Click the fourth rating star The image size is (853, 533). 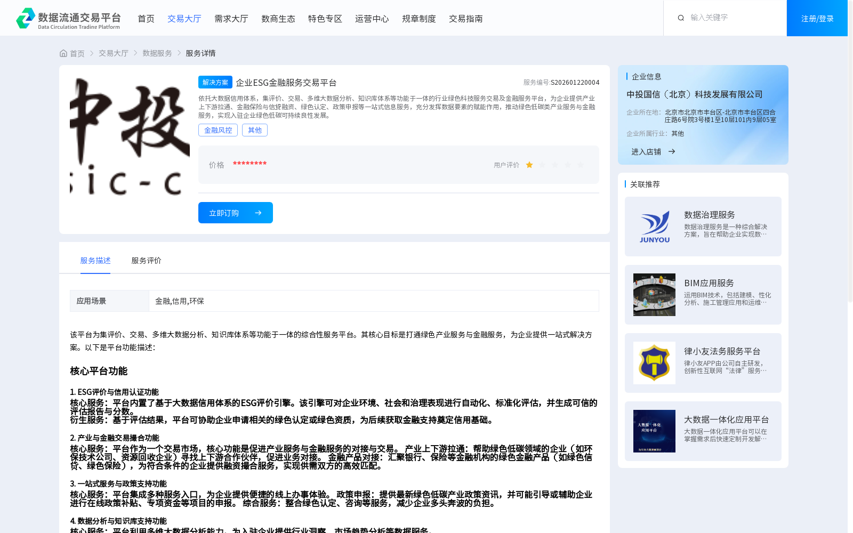point(568,165)
